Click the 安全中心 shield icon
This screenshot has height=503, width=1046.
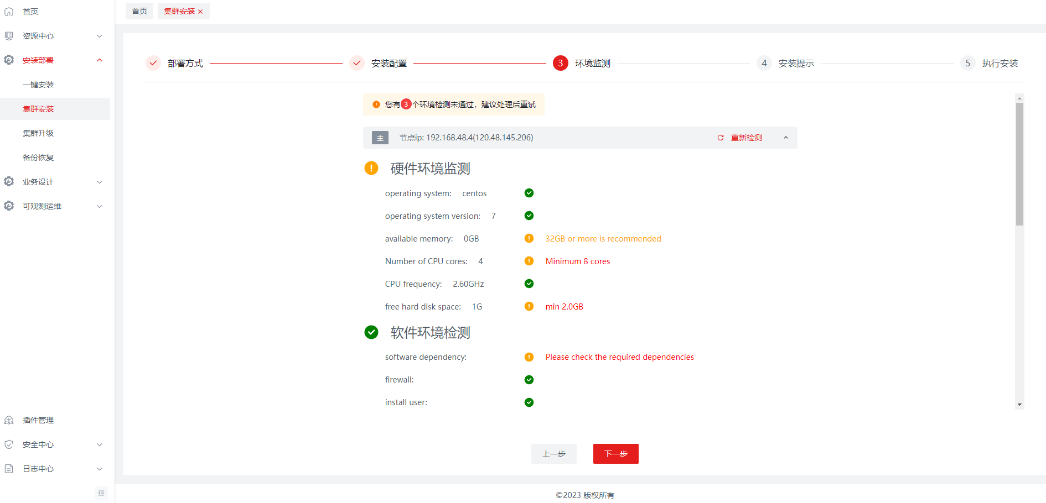(9, 444)
